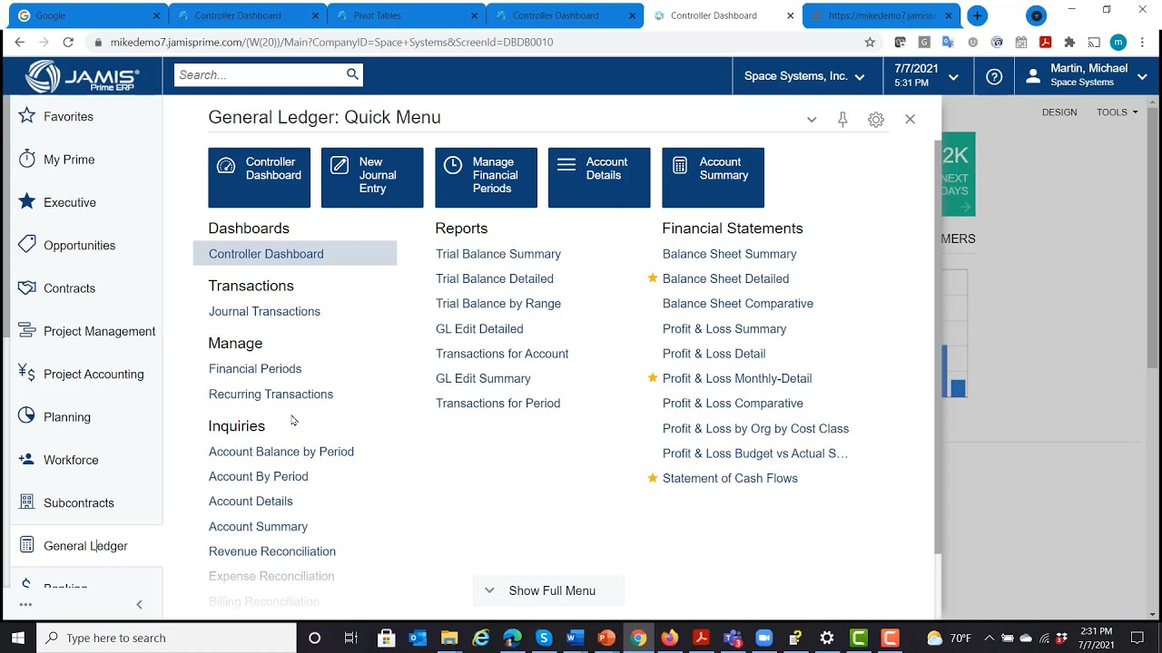1162x653 pixels.
Task: Open the help question mark icon
Action: [994, 76]
